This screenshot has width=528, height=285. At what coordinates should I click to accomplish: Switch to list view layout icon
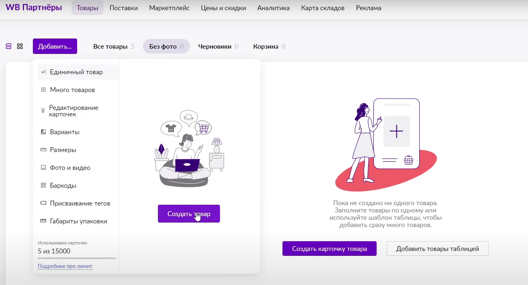coord(9,46)
